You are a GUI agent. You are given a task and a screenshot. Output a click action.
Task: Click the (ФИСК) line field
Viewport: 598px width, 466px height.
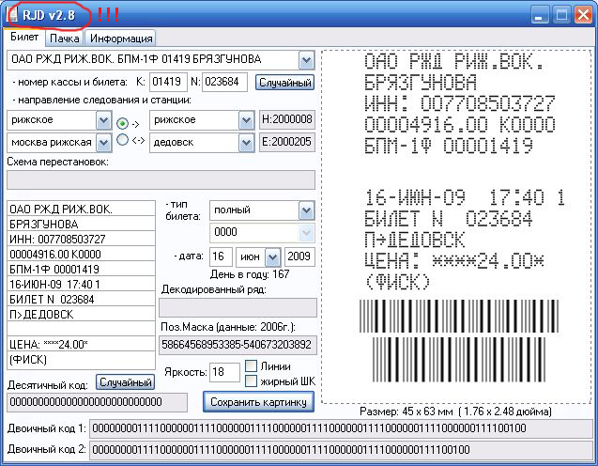[x=82, y=360]
